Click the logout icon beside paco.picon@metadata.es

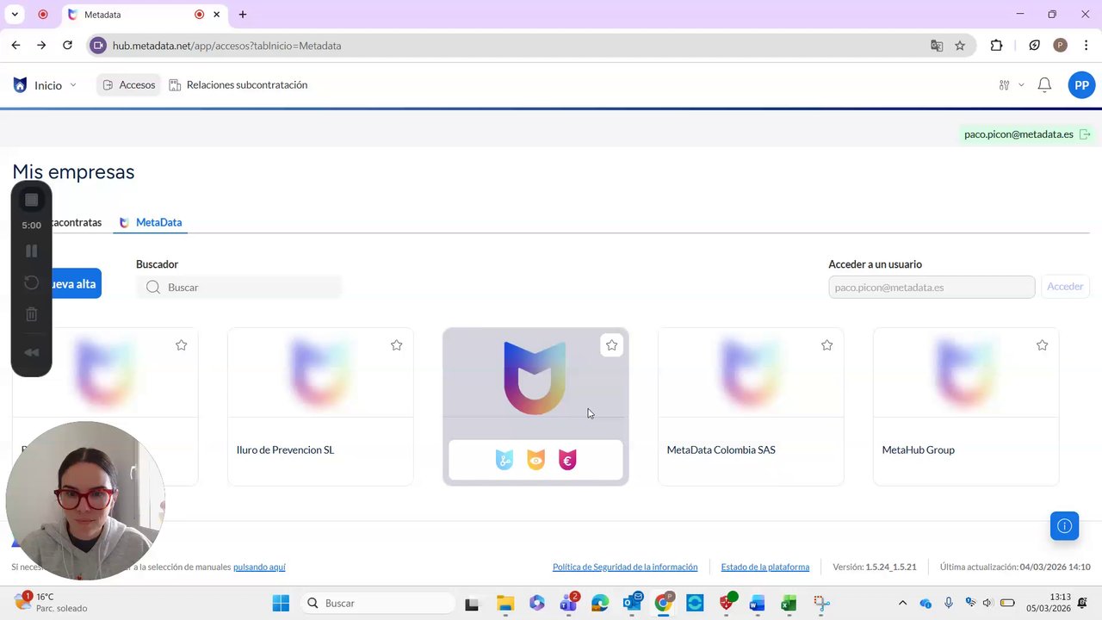(x=1085, y=134)
